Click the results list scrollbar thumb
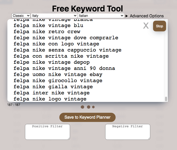177x150 pixels. tap(166, 99)
